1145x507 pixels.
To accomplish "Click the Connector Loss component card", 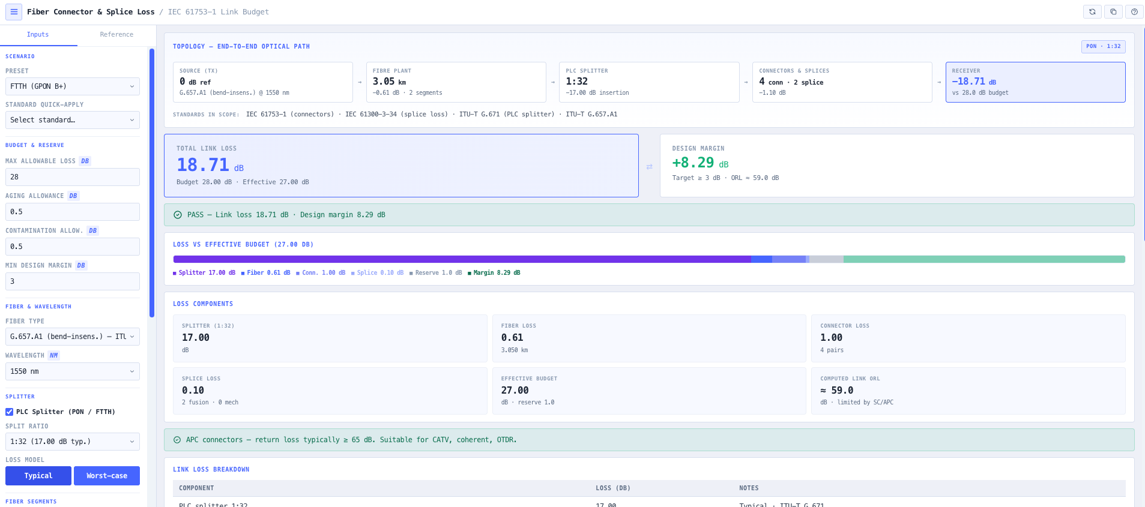I will (x=968, y=338).
